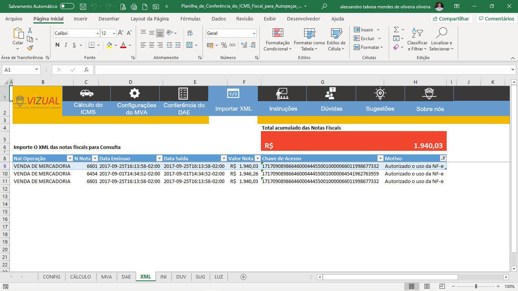Click the Dúvidas link text
Screen dimensions: 518x291
point(331,109)
